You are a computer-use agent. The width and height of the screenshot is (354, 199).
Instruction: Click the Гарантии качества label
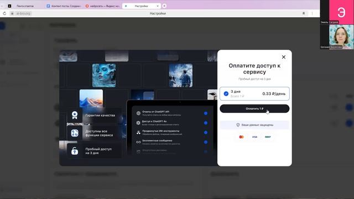point(100,116)
